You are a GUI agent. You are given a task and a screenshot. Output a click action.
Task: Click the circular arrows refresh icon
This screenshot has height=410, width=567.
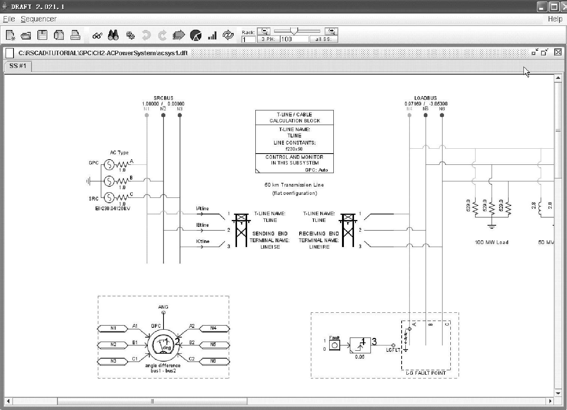228,35
